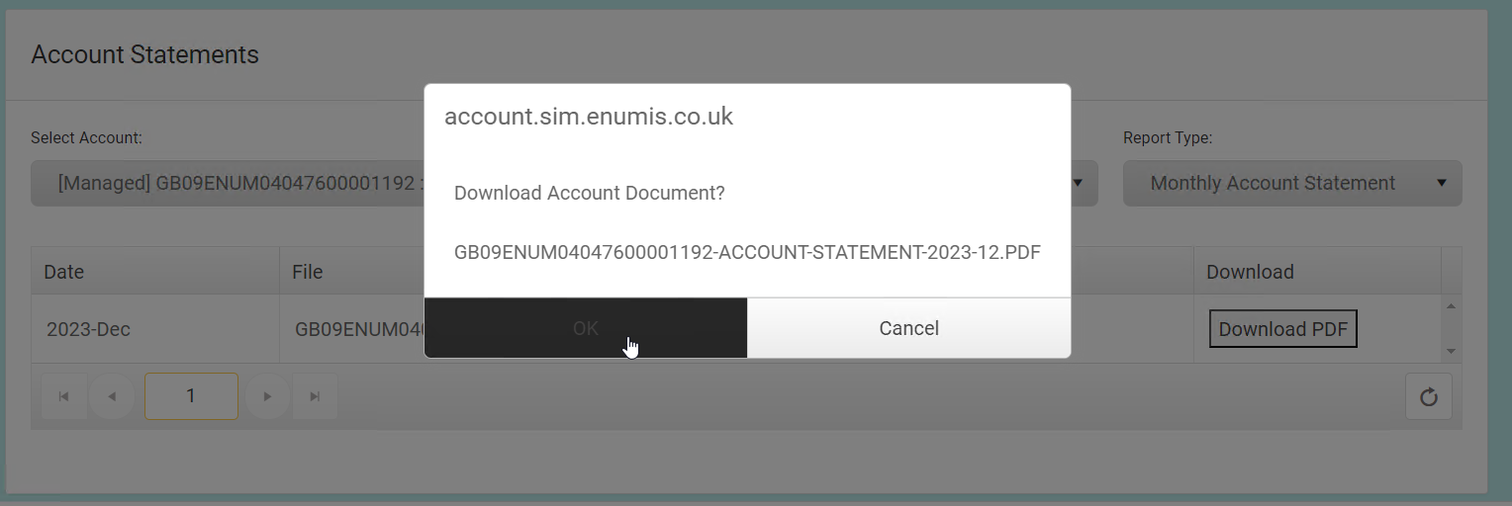
Task: Go to next page of statements
Action: [267, 396]
